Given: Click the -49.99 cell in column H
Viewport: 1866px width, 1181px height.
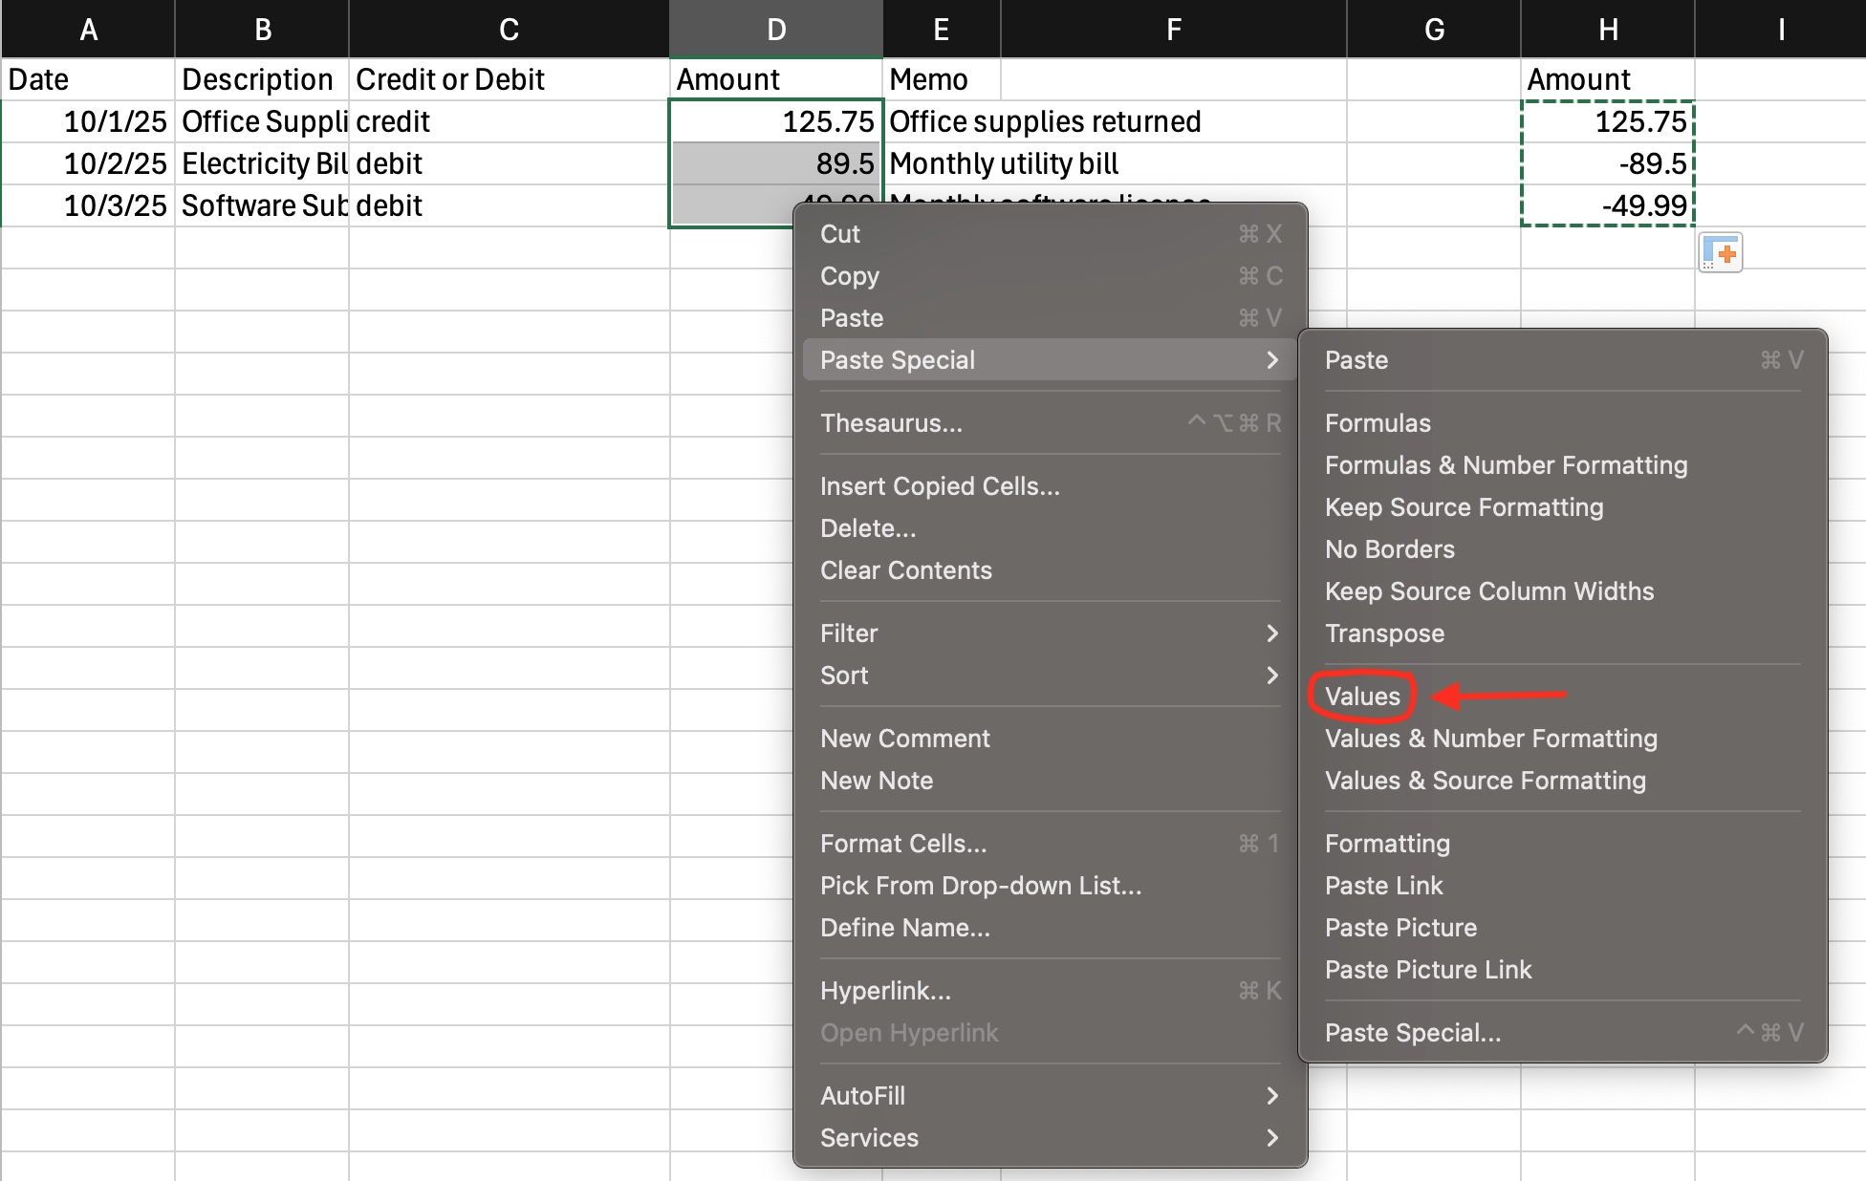Looking at the screenshot, I should pos(1608,205).
